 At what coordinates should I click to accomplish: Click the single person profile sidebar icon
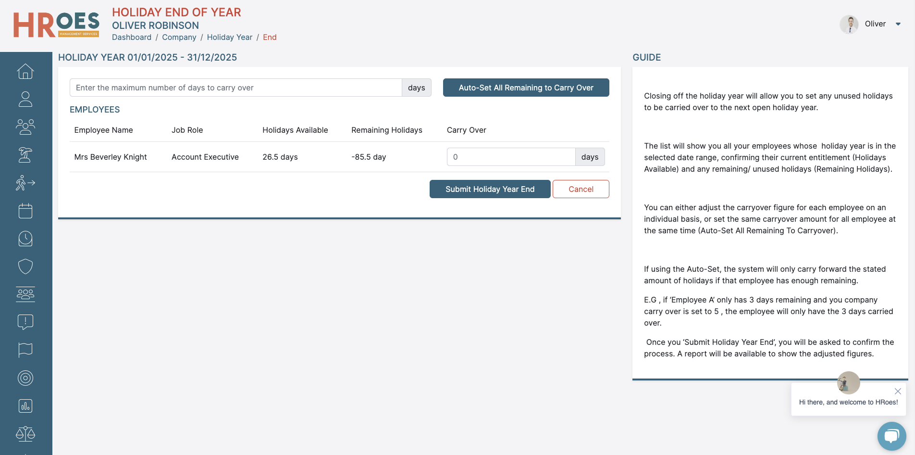pyautogui.click(x=25, y=100)
